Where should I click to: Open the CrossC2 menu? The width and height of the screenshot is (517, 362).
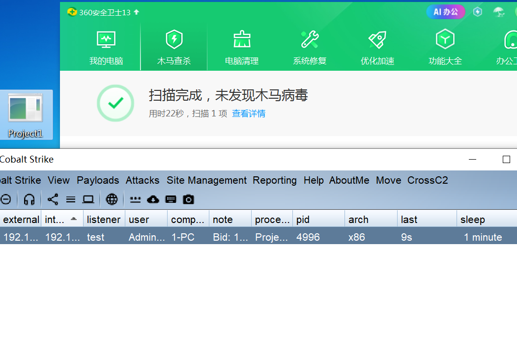point(428,180)
